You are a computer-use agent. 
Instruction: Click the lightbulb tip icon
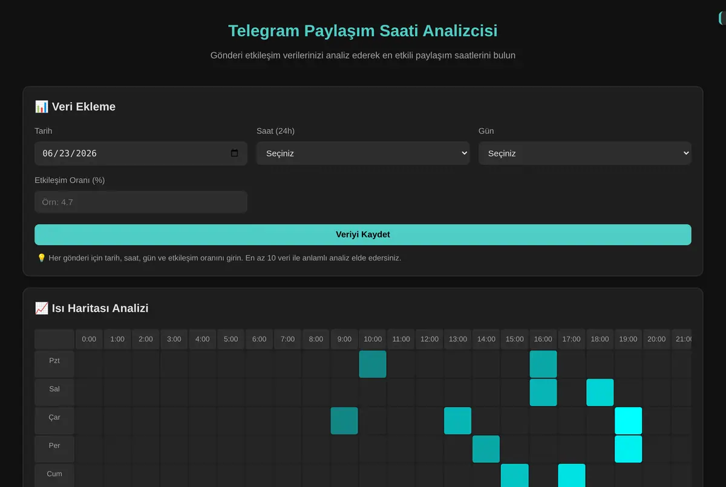41,258
